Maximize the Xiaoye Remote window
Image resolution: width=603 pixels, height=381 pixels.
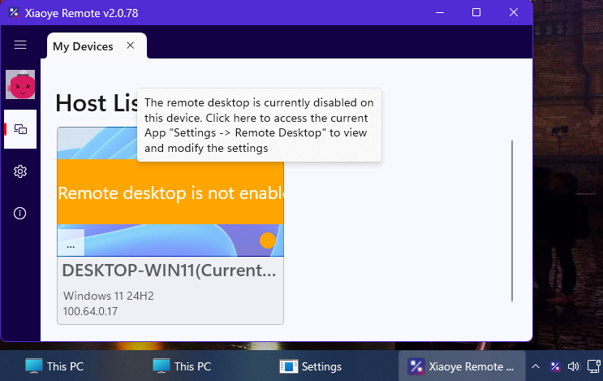click(476, 12)
